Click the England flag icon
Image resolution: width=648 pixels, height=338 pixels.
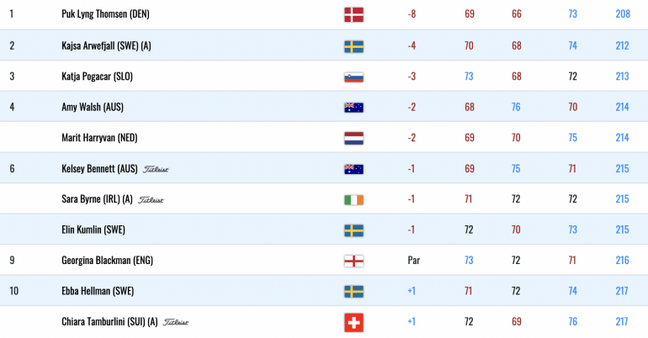click(353, 261)
